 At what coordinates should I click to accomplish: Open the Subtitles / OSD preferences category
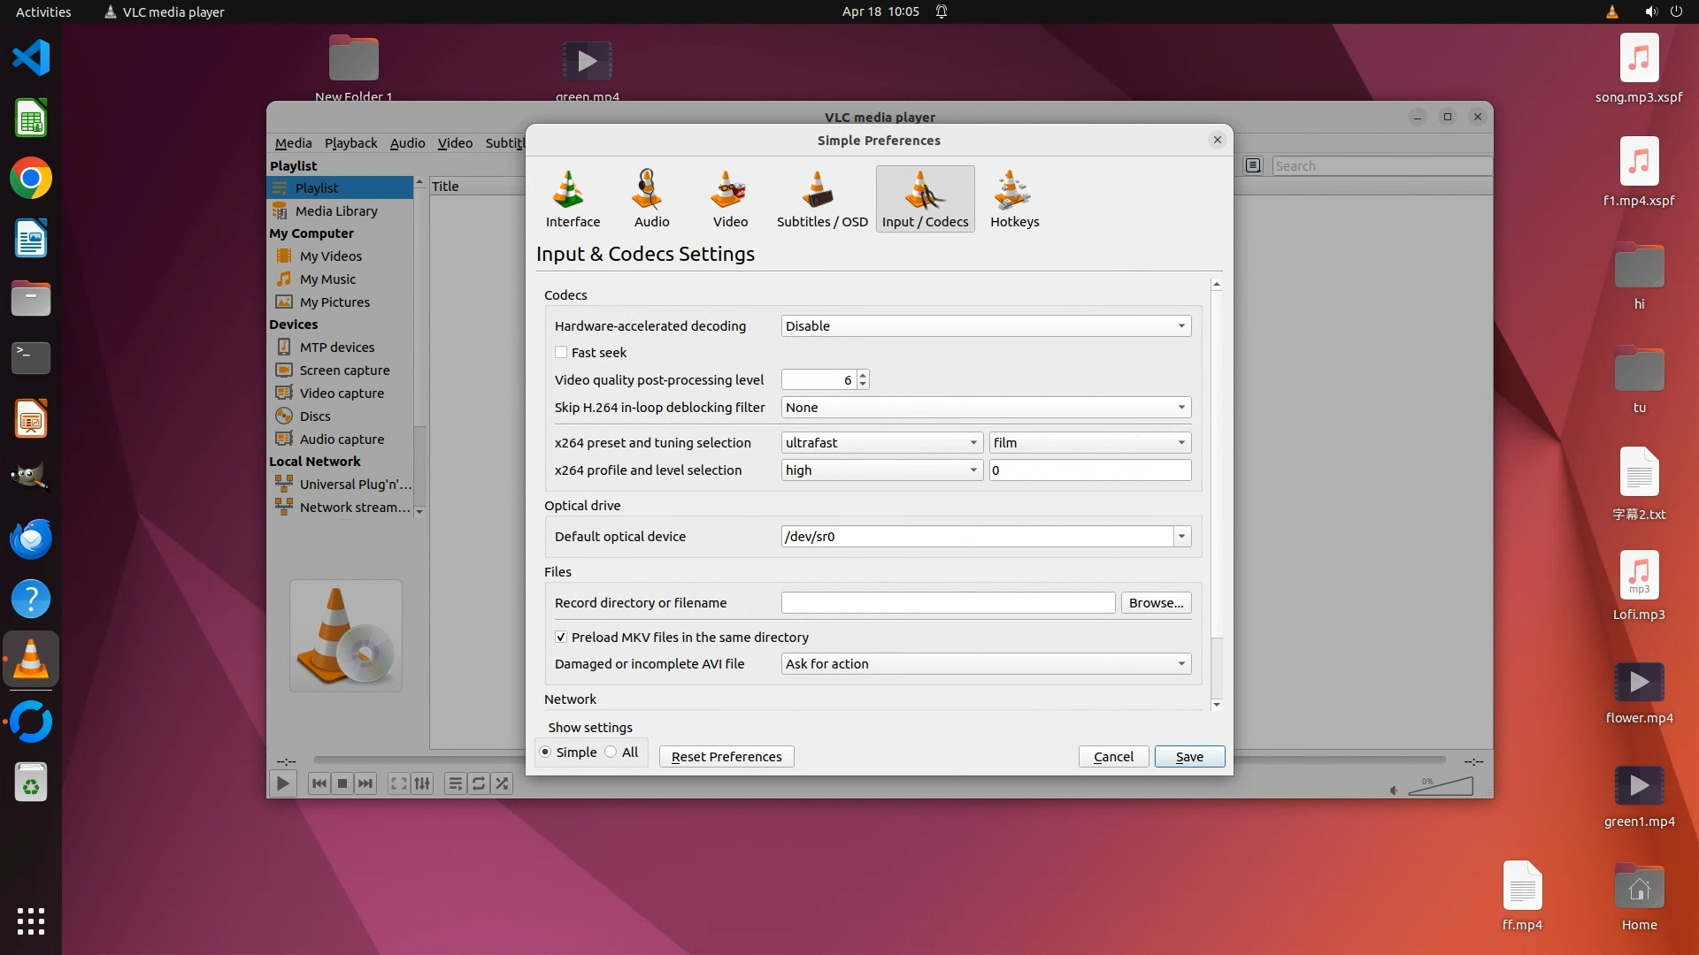[x=821, y=199]
